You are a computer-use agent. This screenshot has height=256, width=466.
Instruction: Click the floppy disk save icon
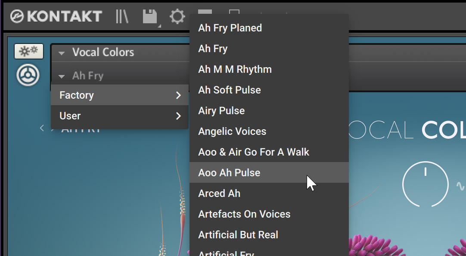pyautogui.click(x=150, y=17)
